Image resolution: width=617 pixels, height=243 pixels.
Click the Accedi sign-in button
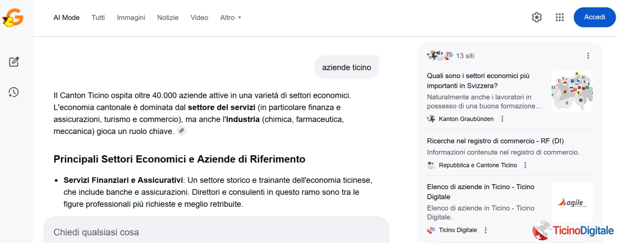pos(594,17)
